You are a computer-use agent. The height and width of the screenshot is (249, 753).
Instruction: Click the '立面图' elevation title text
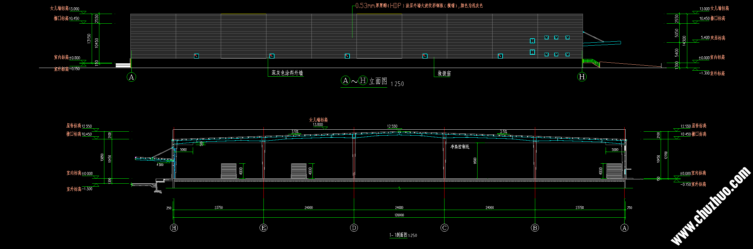coord(378,81)
